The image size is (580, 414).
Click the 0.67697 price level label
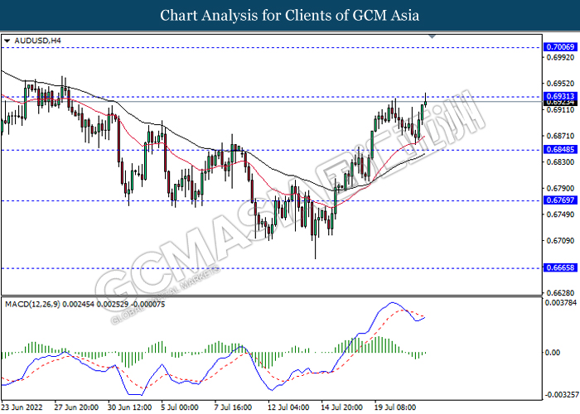click(560, 200)
